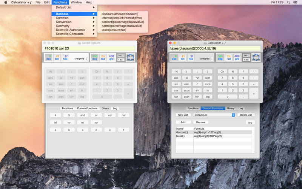Screen dimensions: 302x189
Task: Select bin number mode in Calculator + f window
Action: (183, 57)
